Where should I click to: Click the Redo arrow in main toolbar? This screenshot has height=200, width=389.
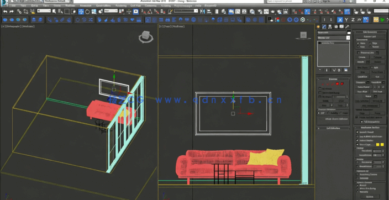coord(12,12)
